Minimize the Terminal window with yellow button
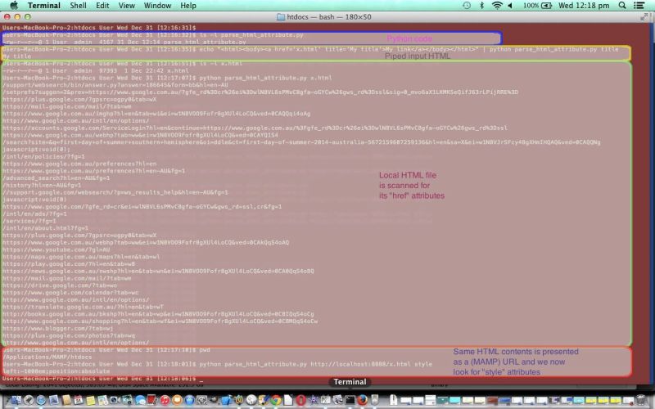The image size is (655, 409). [x=17, y=17]
